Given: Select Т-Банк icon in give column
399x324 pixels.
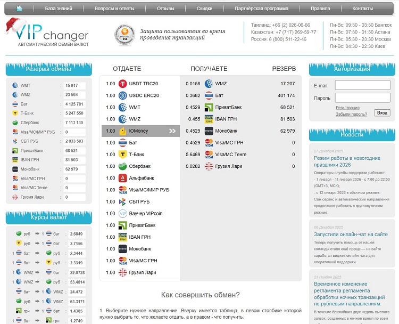Looking at the screenshot, I should (x=123, y=155).
